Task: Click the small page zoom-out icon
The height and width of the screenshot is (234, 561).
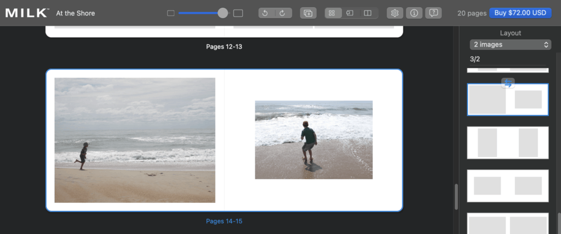Action: pos(171,13)
